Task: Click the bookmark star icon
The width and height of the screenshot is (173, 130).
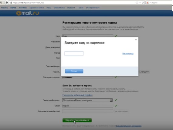Action: point(137,3)
